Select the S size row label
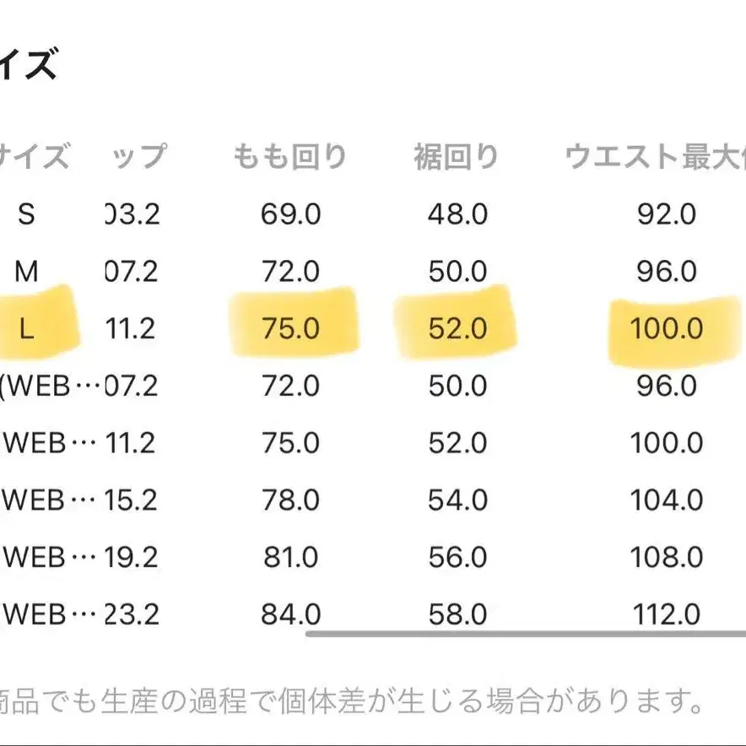Viewport: 746px width, 746px height. [x=27, y=214]
